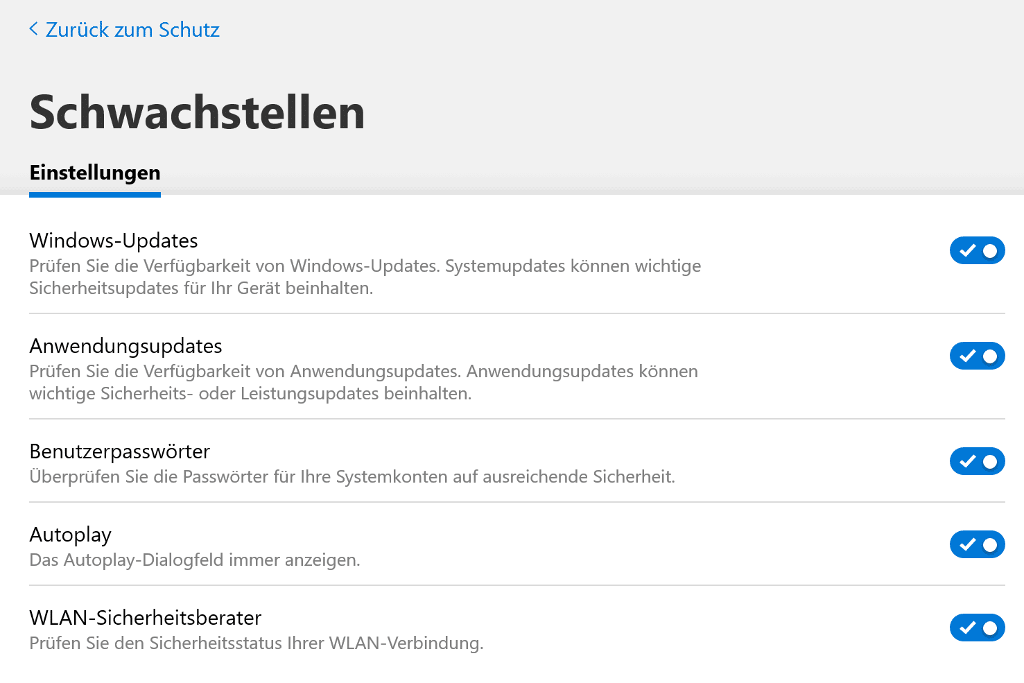1024x683 pixels.
Task: Click the Windows-Updates setting title
Action: pos(114,241)
